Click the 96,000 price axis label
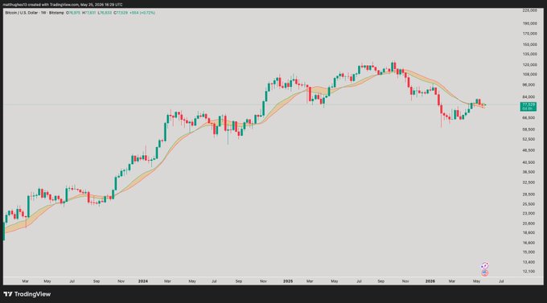 pyautogui.click(x=529, y=84)
